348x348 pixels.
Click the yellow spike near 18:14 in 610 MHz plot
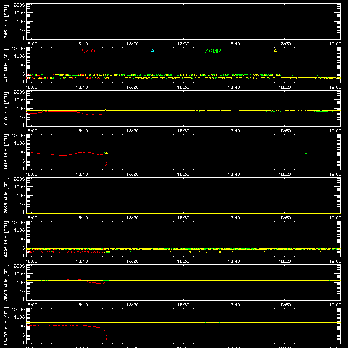[105, 110]
